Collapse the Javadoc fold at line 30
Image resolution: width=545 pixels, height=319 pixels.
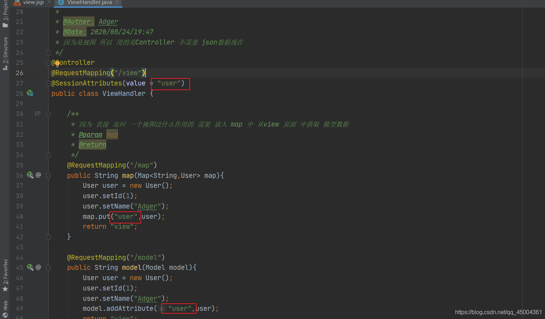pyautogui.click(x=49, y=114)
